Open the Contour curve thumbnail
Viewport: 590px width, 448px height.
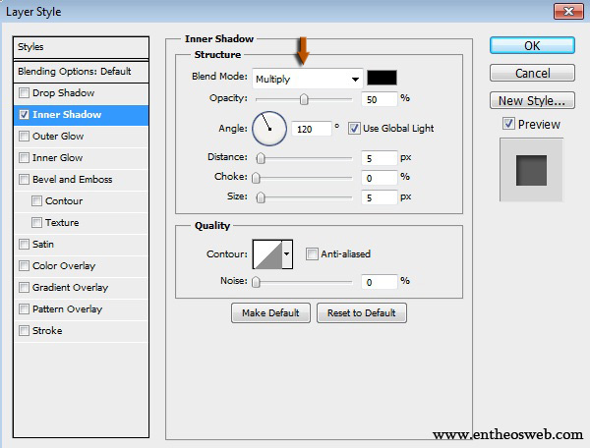266,254
